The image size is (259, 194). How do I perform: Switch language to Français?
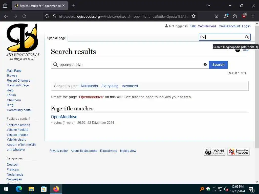point(13,169)
